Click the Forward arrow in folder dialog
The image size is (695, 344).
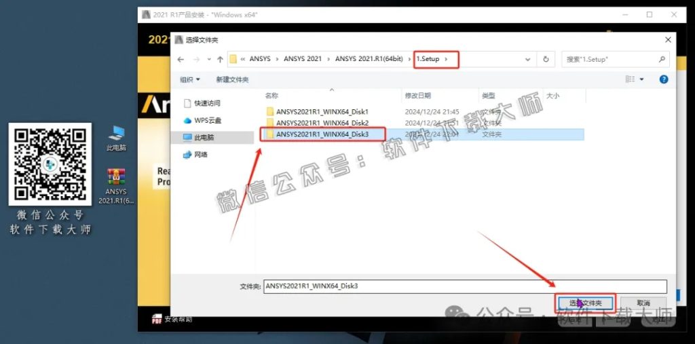(197, 59)
